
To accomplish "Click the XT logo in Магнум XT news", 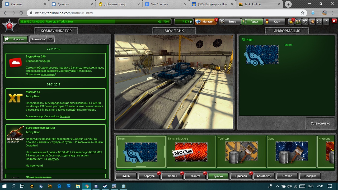I will pyautogui.click(x=15, y=98).
